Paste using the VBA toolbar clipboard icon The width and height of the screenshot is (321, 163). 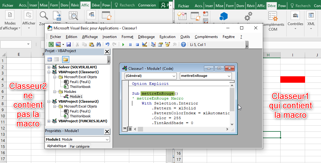91,44
